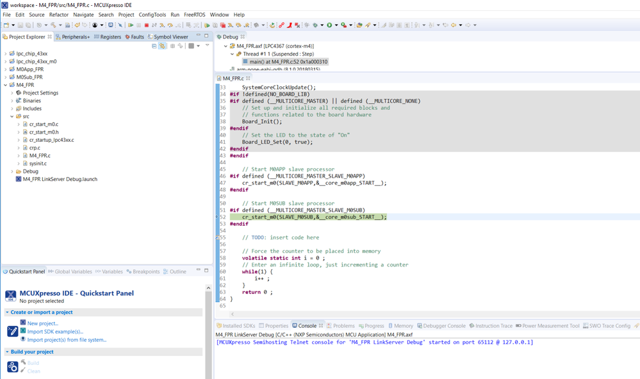Click the Import SDK example(s)... link

click(55, 331)
